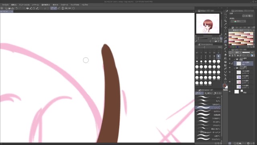Screen dimensions: 257x145
Task: Select the Gペン sub tool
Action: tap(208, 97)
